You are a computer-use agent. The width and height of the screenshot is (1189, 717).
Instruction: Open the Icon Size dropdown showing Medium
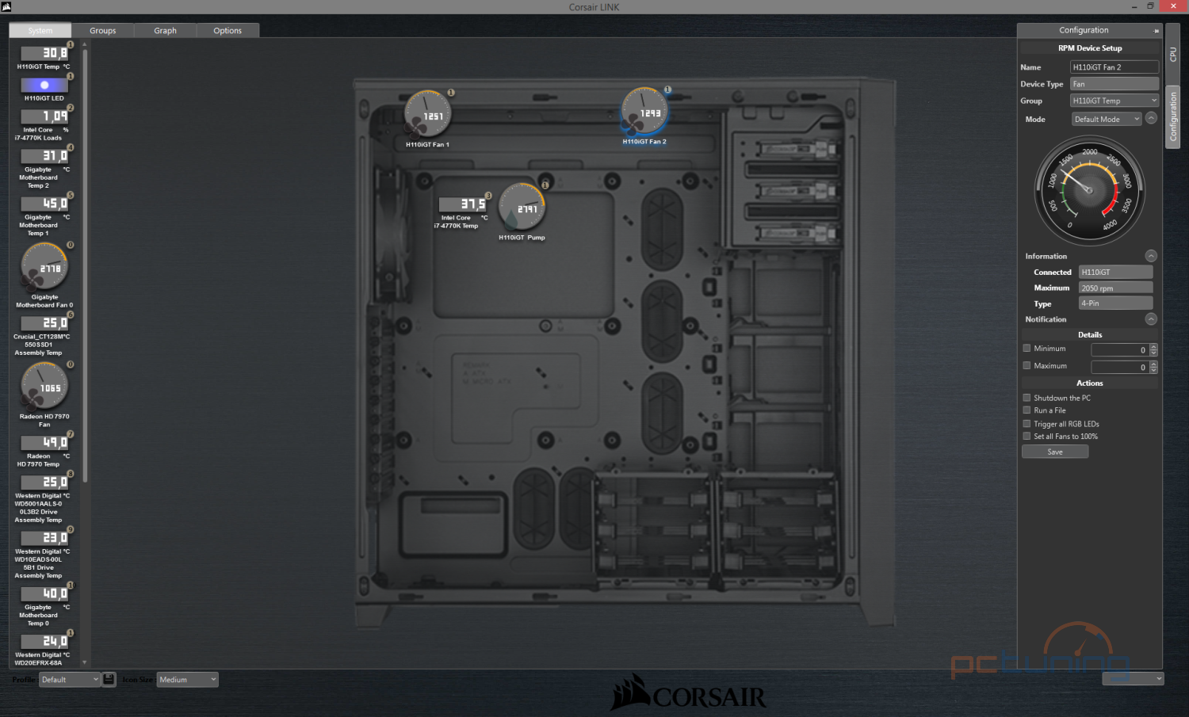(187, 679)
